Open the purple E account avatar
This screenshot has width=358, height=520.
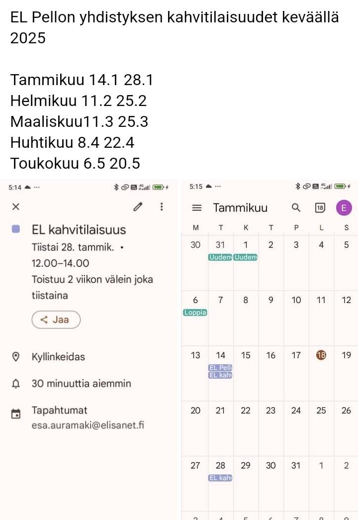(344, 208)
